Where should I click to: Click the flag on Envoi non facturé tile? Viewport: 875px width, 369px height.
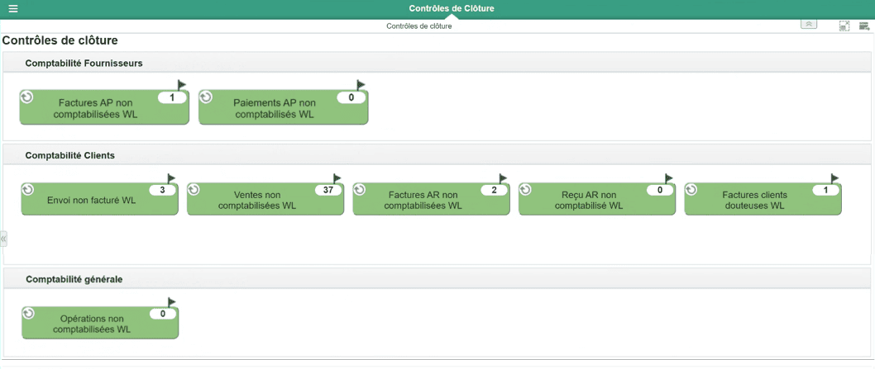pos(170,178)
